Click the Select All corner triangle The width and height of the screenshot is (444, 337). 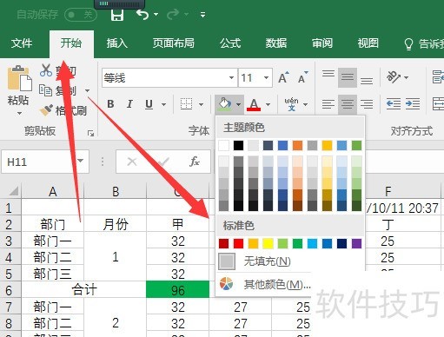(x=13, y=191)
